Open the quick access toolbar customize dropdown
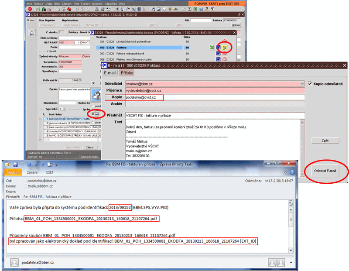This screenshot has height=271, width=349. tap(57, 165)
